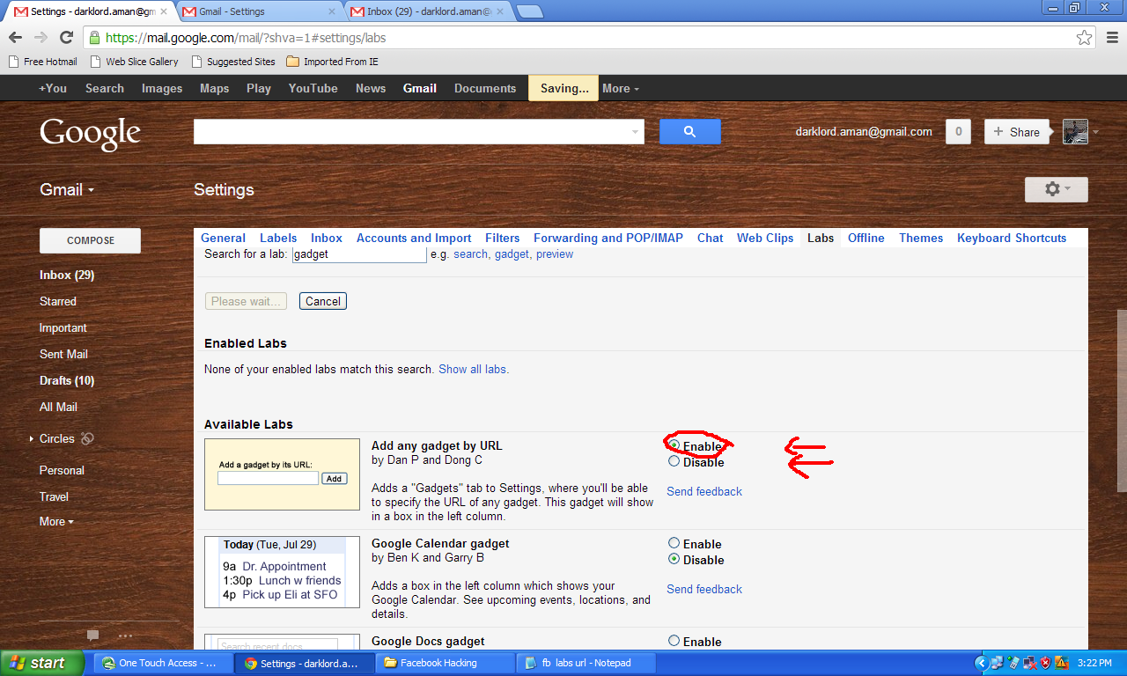Click the tray expand arrow

[982, 663]
